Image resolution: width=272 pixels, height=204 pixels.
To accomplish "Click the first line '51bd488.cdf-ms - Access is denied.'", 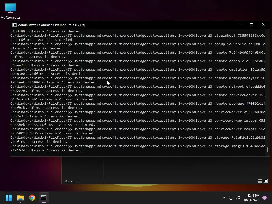I will pos(46,31).
